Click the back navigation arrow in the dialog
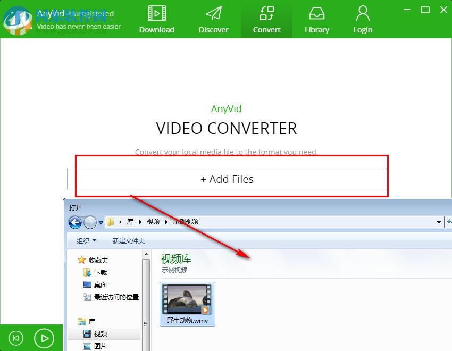 [75, 222]
